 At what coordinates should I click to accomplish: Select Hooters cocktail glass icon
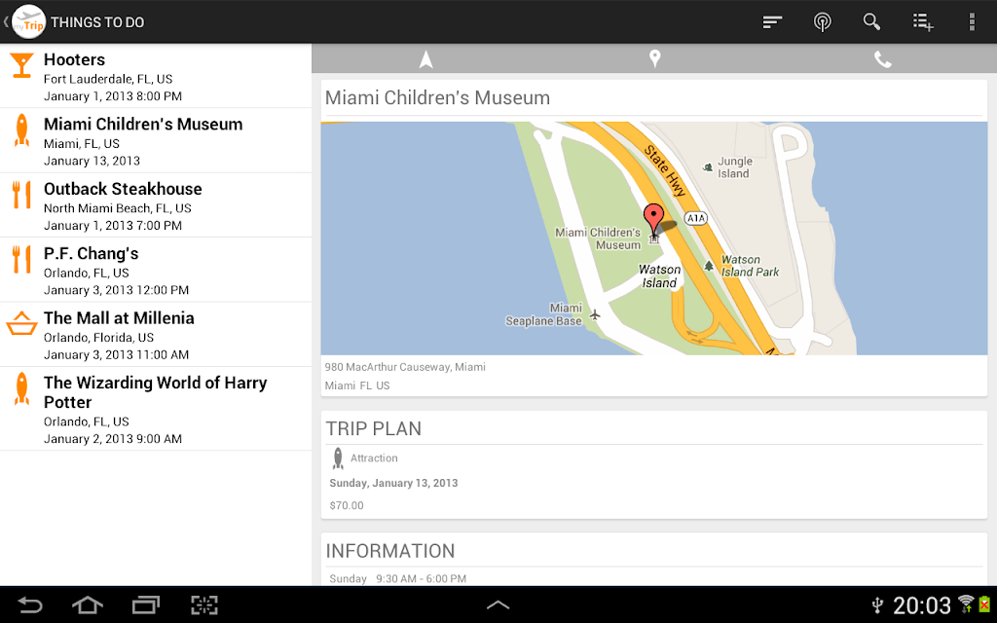[21, 65]
